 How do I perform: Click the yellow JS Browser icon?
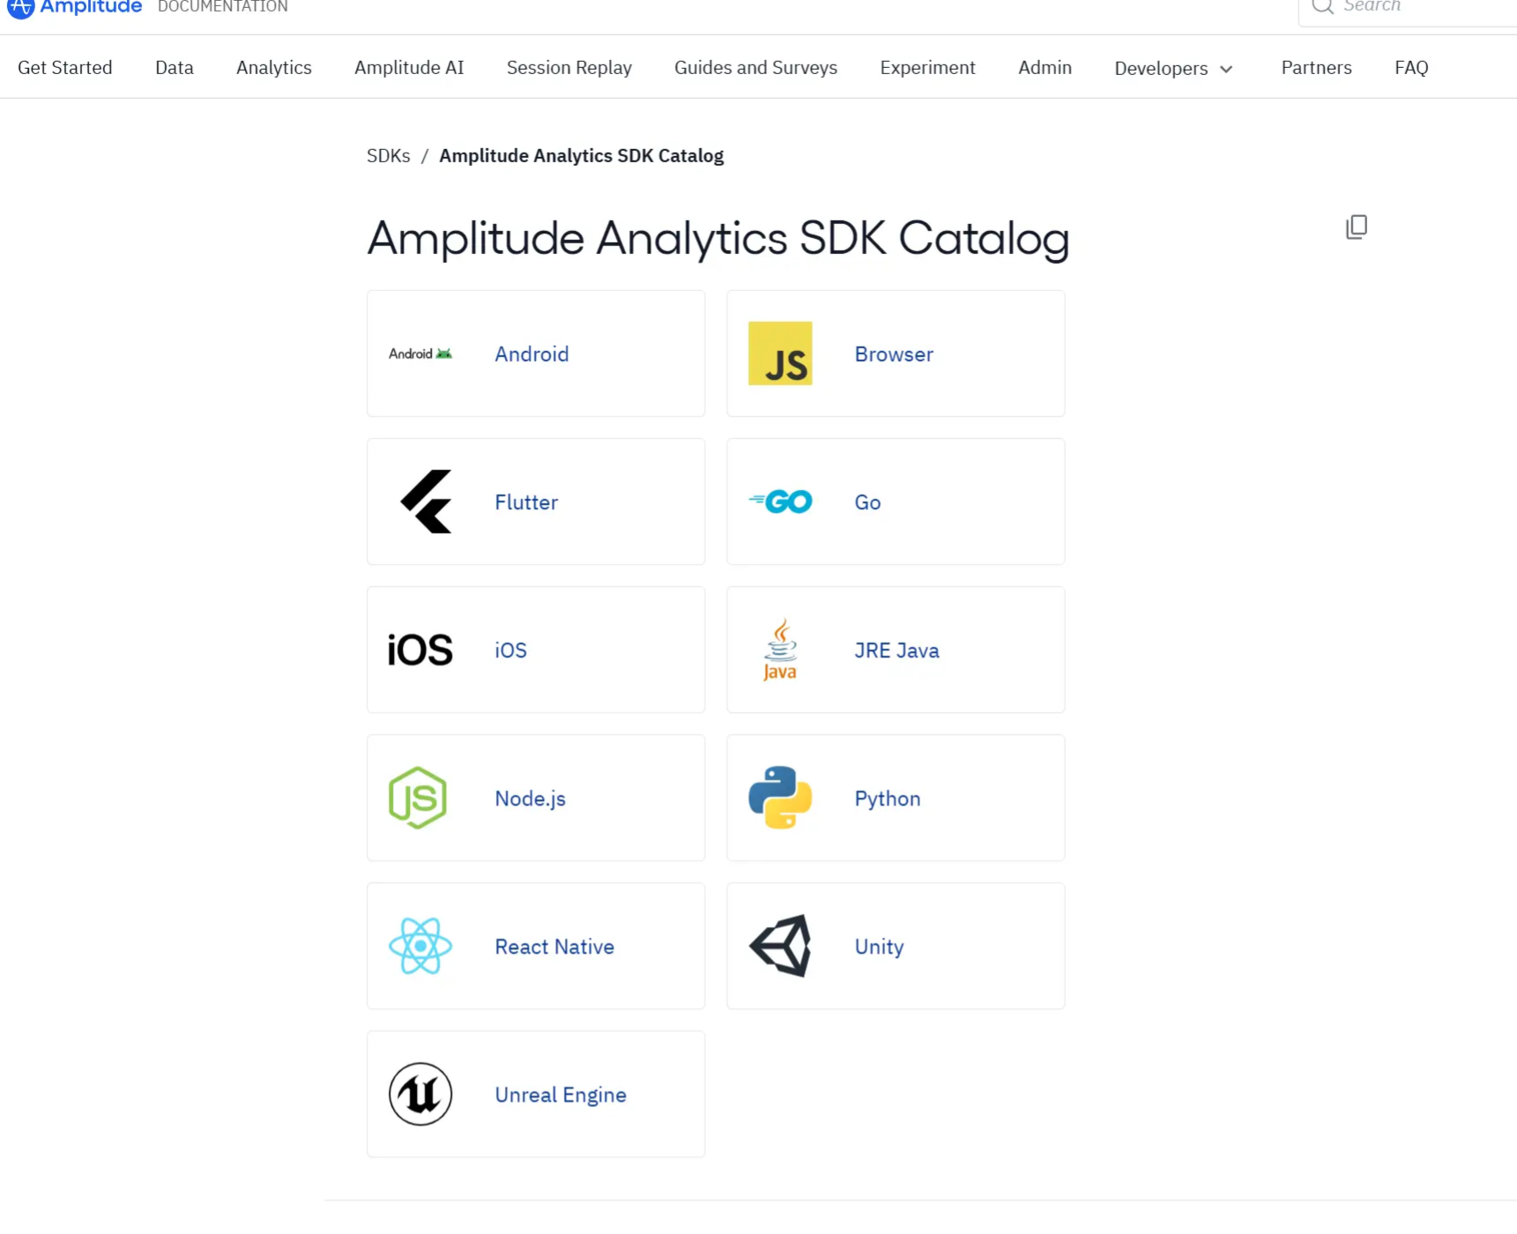pos(780,353)
